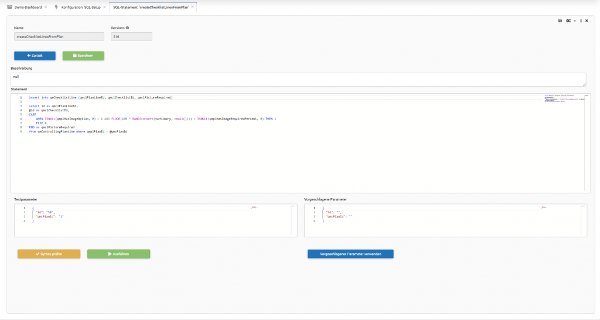Click the bolt icon on Konfiguration tab
The image size is (600, 320).
click(x=57, y=7)
